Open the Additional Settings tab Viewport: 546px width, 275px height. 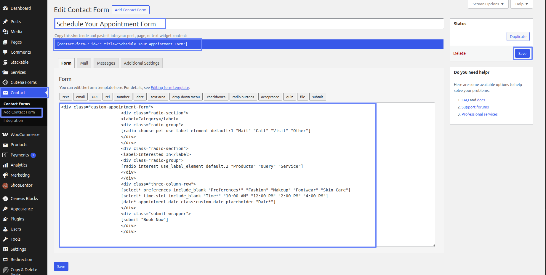142,63
